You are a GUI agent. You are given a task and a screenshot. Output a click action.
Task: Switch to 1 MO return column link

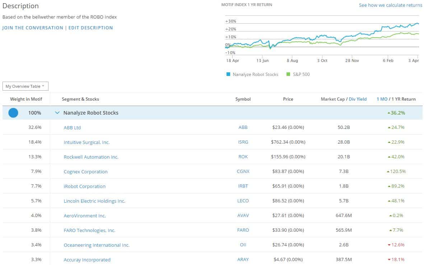tap(382, 99)
